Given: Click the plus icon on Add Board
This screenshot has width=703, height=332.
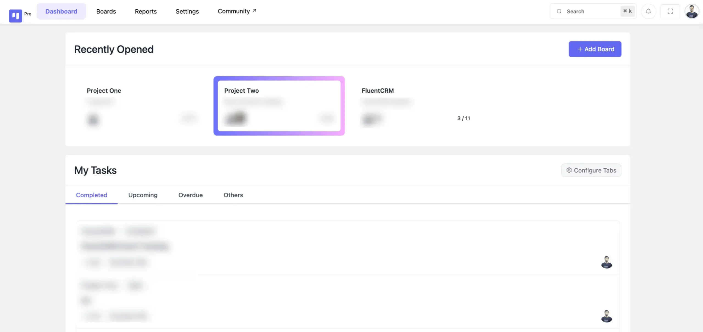Looking at the screenshot, I should (x=580, y=49).
